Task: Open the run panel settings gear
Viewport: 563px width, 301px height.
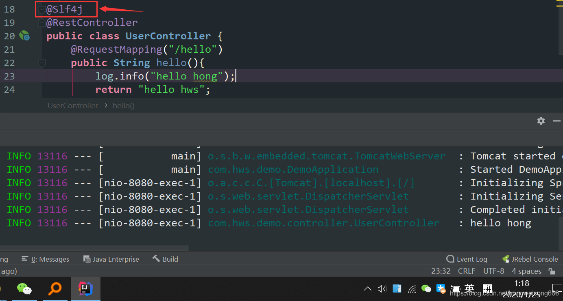Action: pyautogui.click(x=541, y=121)
